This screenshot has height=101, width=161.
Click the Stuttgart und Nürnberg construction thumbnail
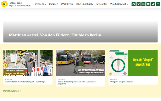(28, 63)
